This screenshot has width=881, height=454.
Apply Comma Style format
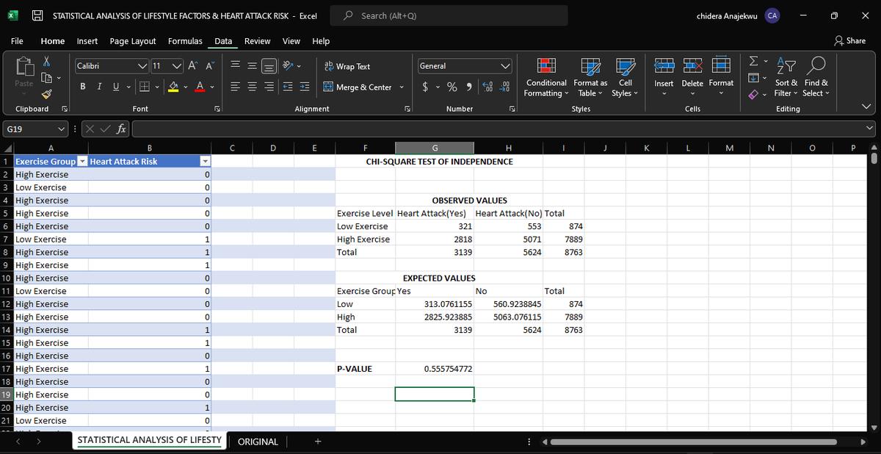click(x=468, y=87)
